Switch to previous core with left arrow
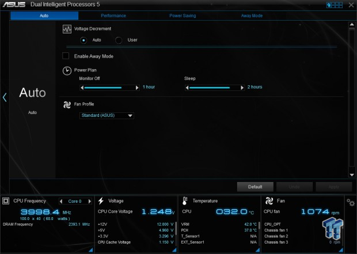The width and height of the screenshot is (357, 254). 61,201
